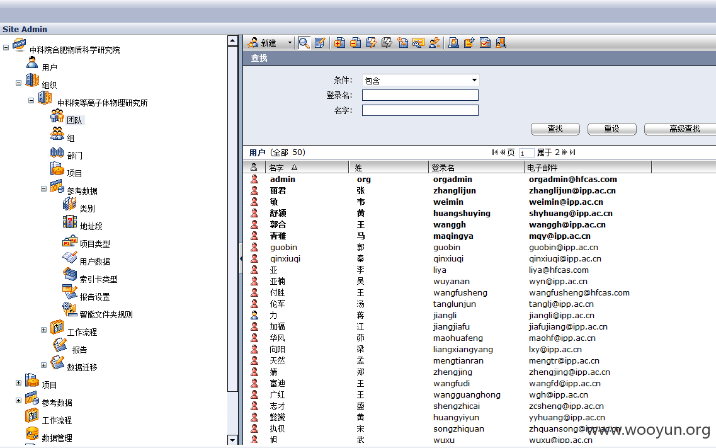Collapse the 组织 tree node

coord(18,83)
